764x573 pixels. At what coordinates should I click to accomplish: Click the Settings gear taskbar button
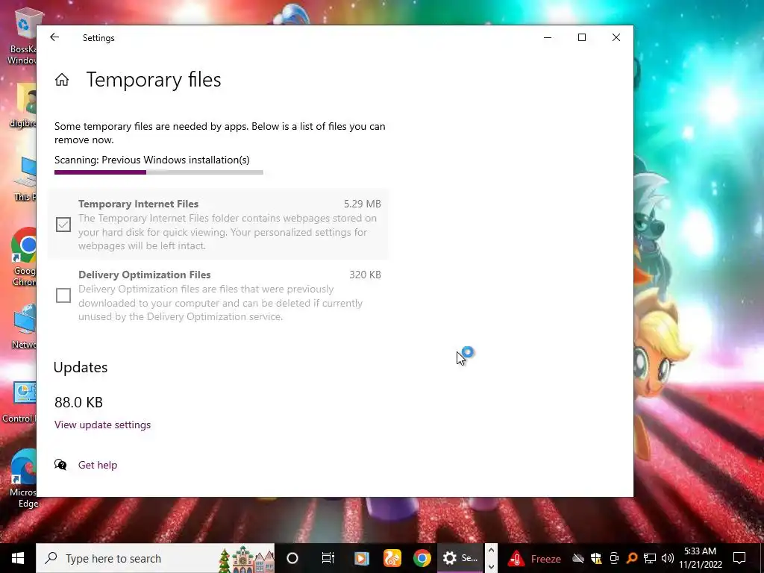coord(460,558)
